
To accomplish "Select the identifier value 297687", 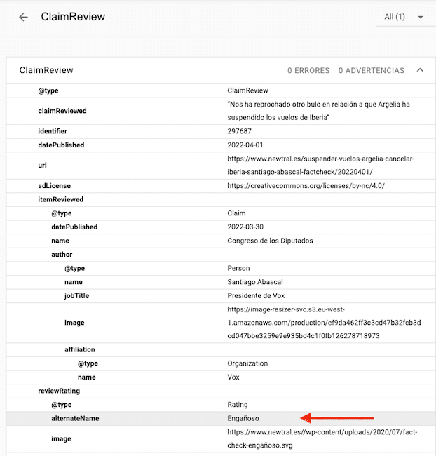I will point(239,131).
